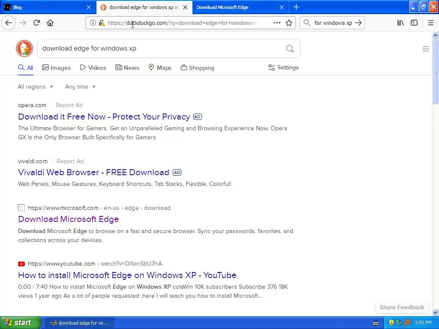This screenshot has width=439, height=329.
Task: Open a new browser tab
Action: [x=296, y=7]
